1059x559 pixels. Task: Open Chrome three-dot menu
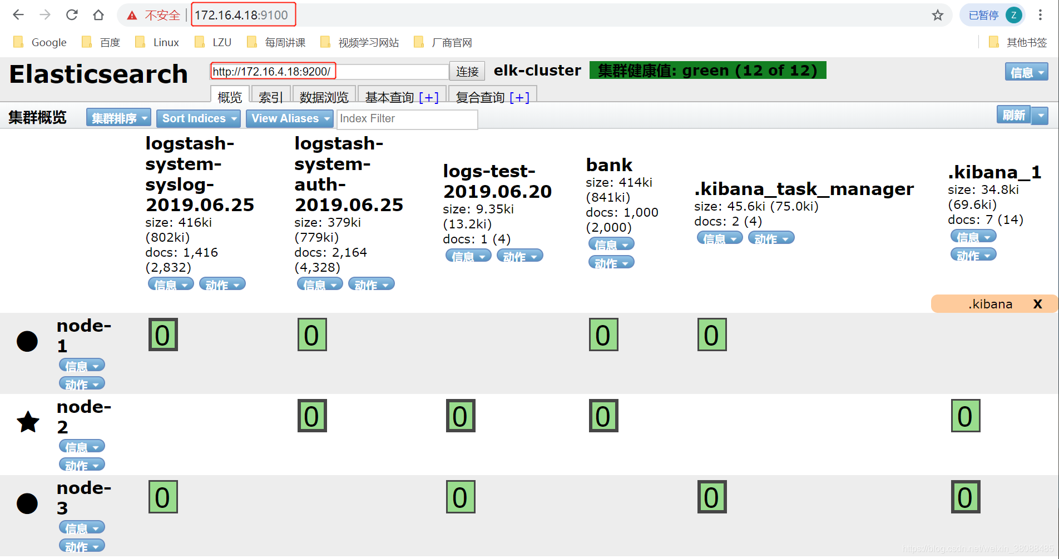point(1040,15)
